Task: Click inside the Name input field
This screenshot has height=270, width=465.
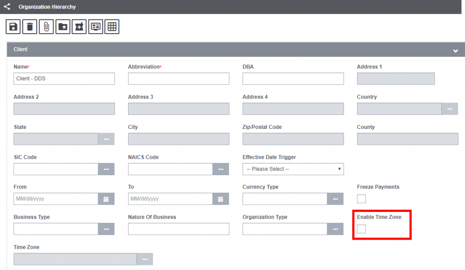Action: (x=64, y=78)
